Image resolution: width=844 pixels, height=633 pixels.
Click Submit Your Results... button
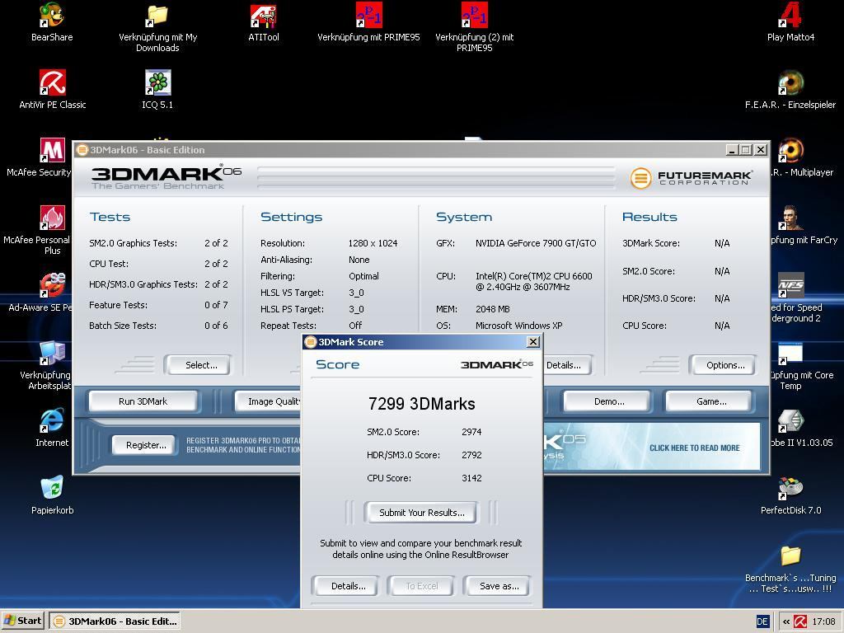click(x=421, y=513)
